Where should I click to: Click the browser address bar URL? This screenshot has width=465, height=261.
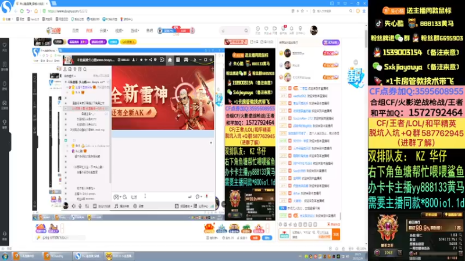coord(67,11)
